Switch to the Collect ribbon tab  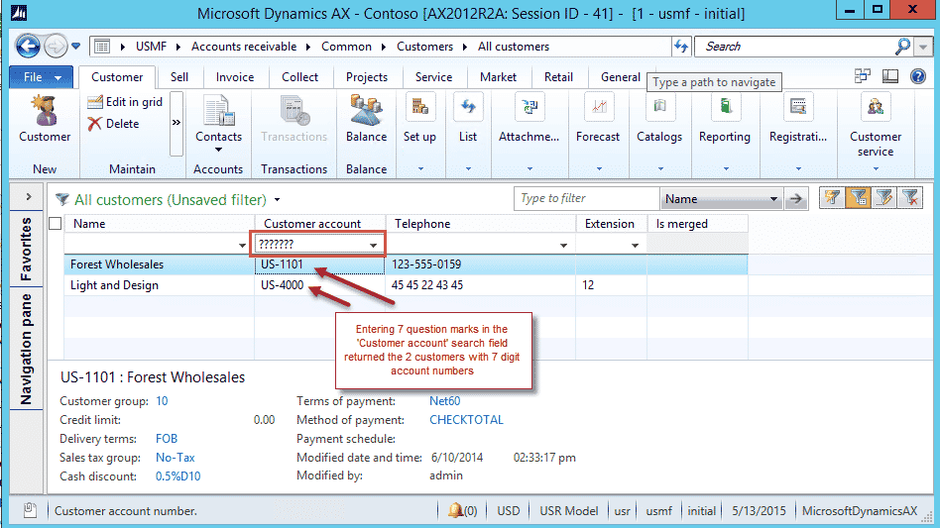[299, 77]
